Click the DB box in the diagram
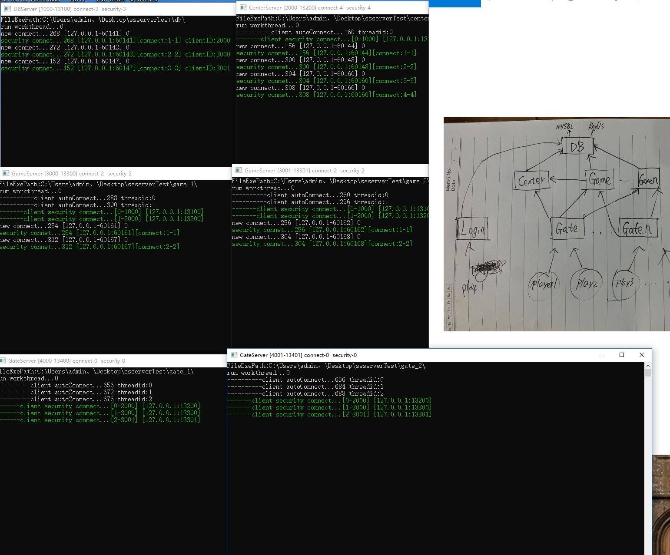The image size is (670, 555). coord(577,147)
